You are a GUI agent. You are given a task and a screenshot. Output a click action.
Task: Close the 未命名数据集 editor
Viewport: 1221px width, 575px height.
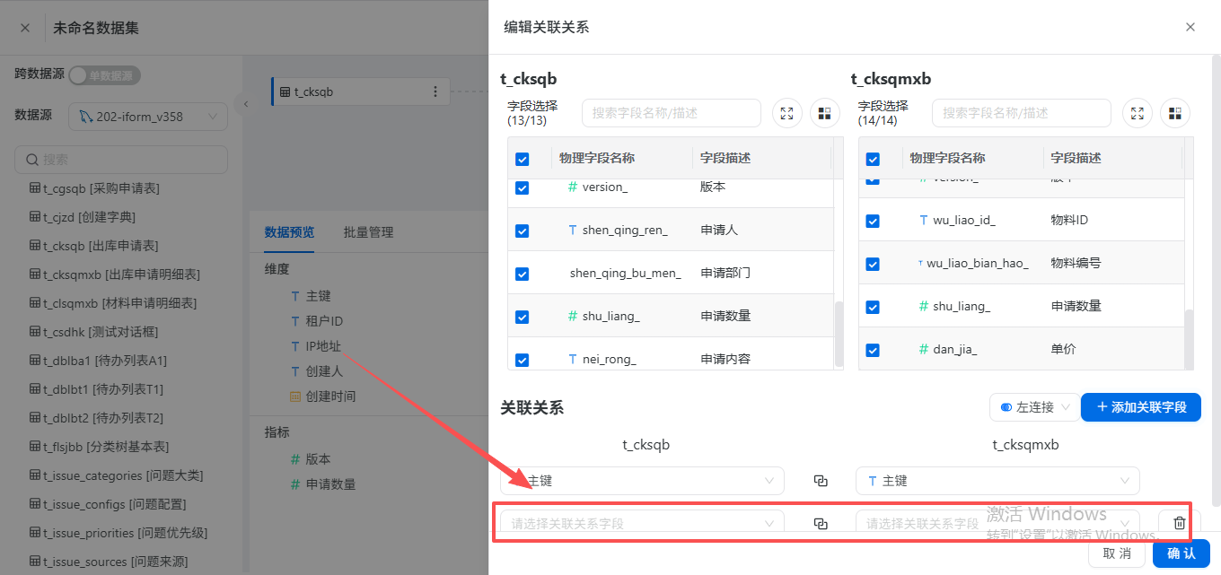(25, 28)
